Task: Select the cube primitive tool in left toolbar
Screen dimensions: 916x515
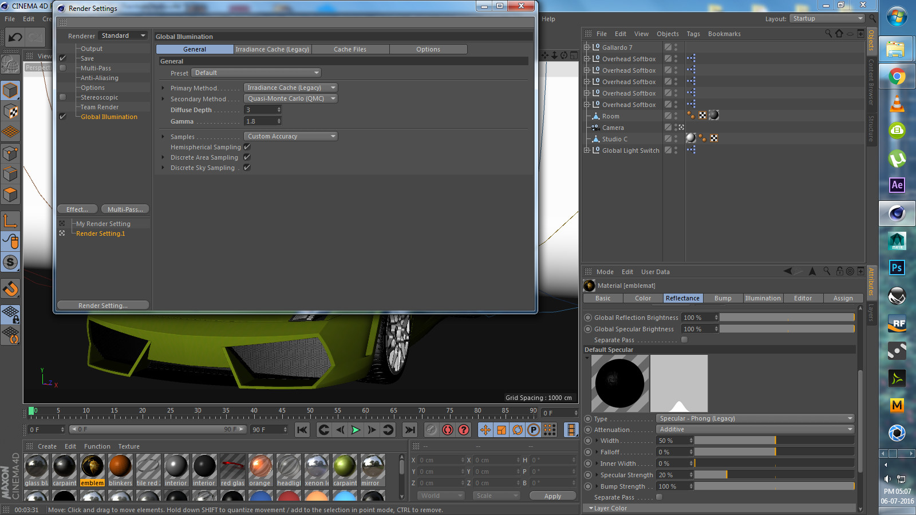Action: [x=10, y=90]
